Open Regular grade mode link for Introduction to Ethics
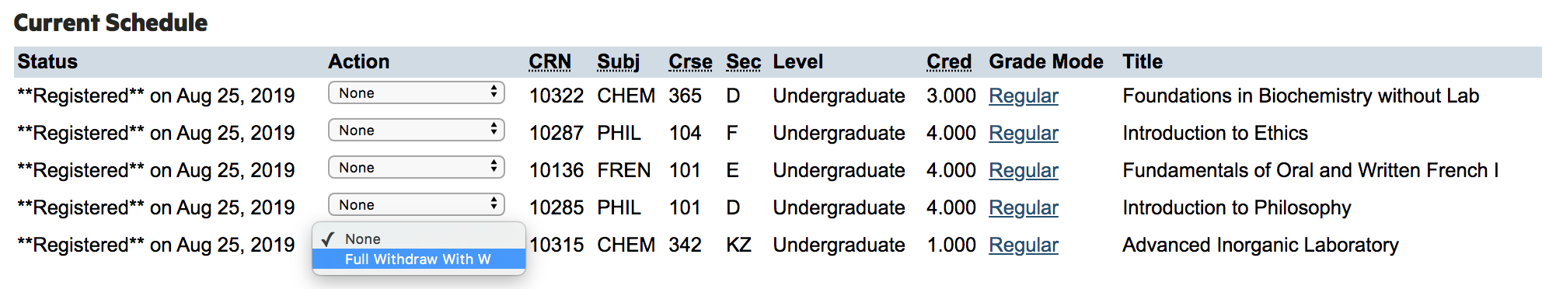The image size is (1556, 289). pos(1023,133)
